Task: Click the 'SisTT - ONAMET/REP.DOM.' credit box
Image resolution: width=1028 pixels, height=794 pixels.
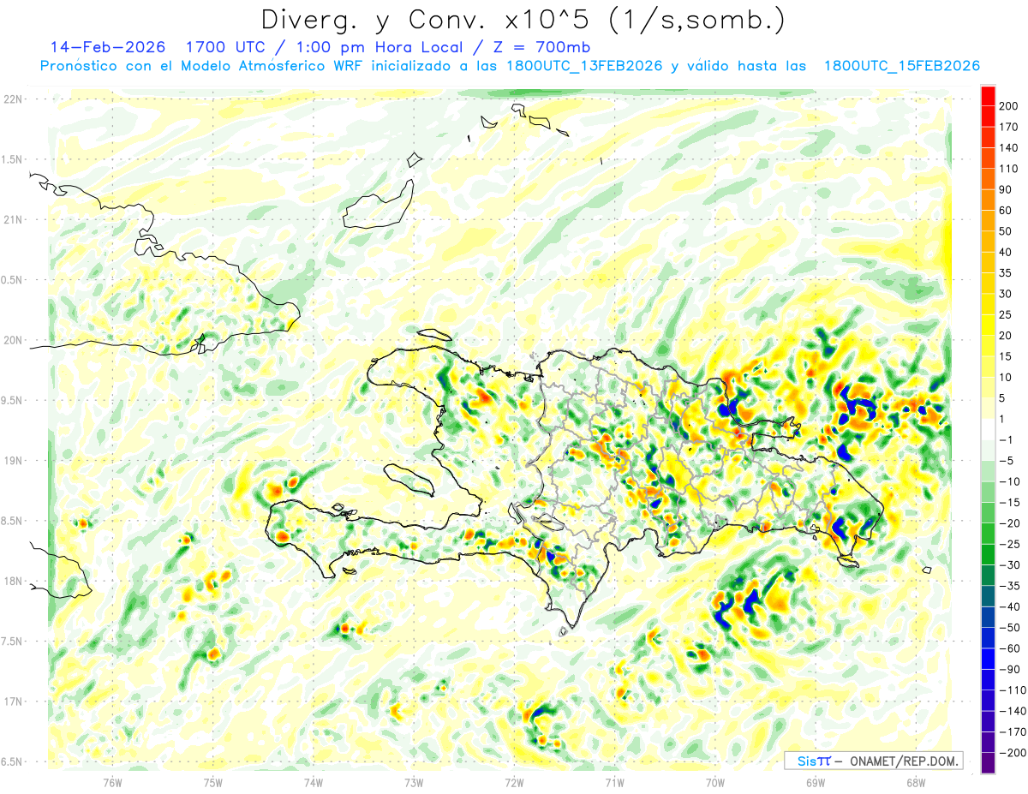Action: click(x=874, y=761)
